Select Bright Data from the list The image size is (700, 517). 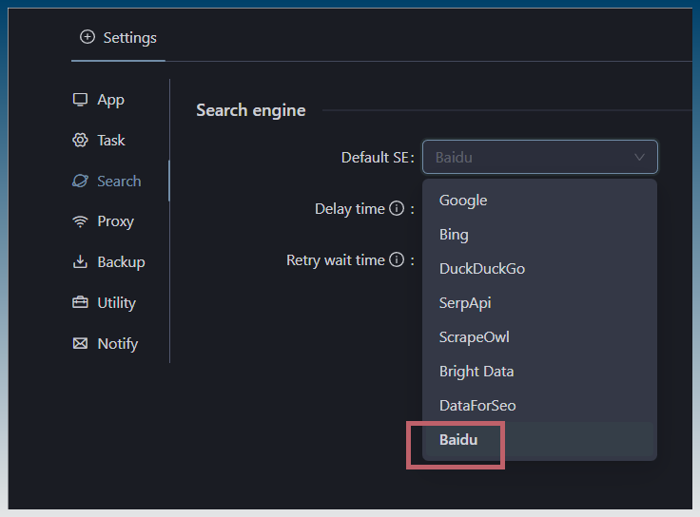[476, 372]
